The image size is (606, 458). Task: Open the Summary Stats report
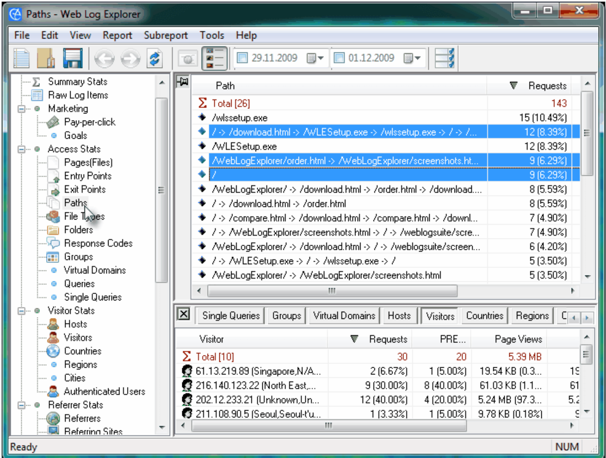point(77,82)
